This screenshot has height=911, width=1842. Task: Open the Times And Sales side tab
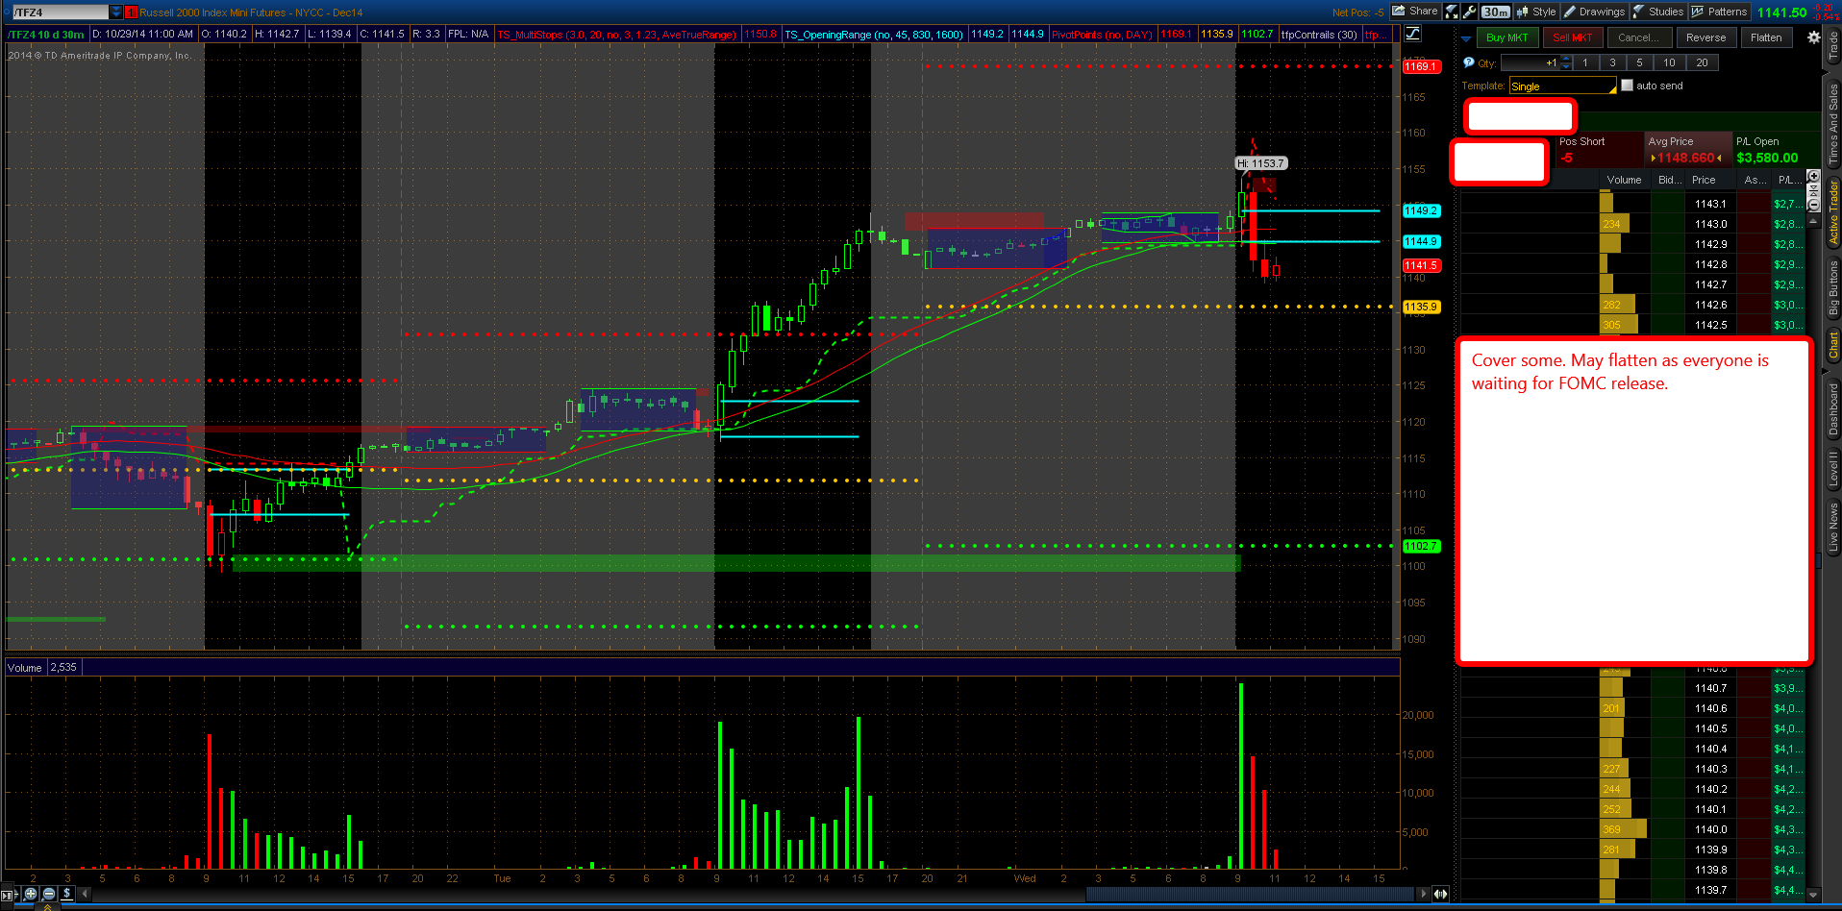click(x=1832, y=123)
